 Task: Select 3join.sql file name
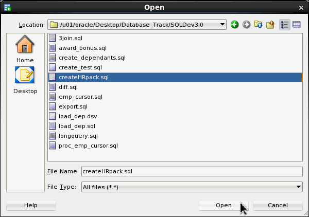(71, 38)
